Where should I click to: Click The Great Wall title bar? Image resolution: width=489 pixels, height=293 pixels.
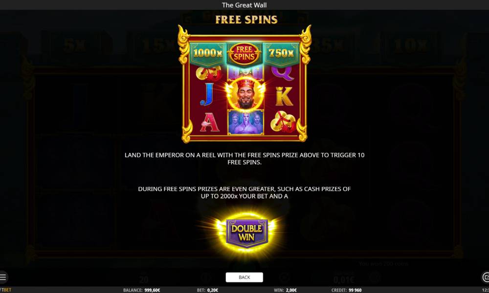tap(244, 5)
